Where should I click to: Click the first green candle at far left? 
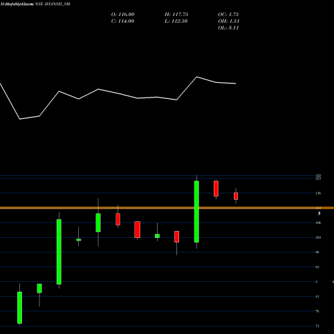(19, 307)
